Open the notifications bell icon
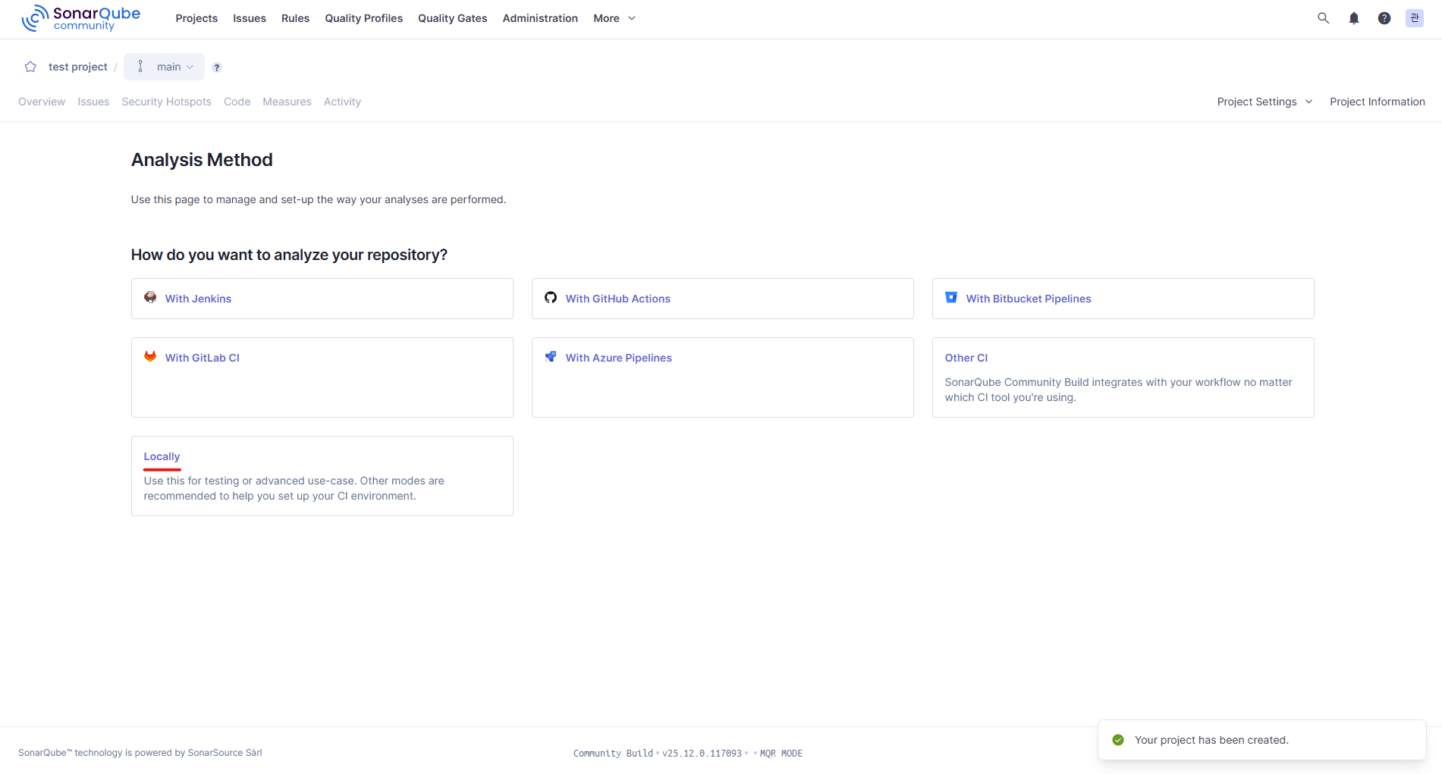The image size is (1442, 774). click(1354, 18)
